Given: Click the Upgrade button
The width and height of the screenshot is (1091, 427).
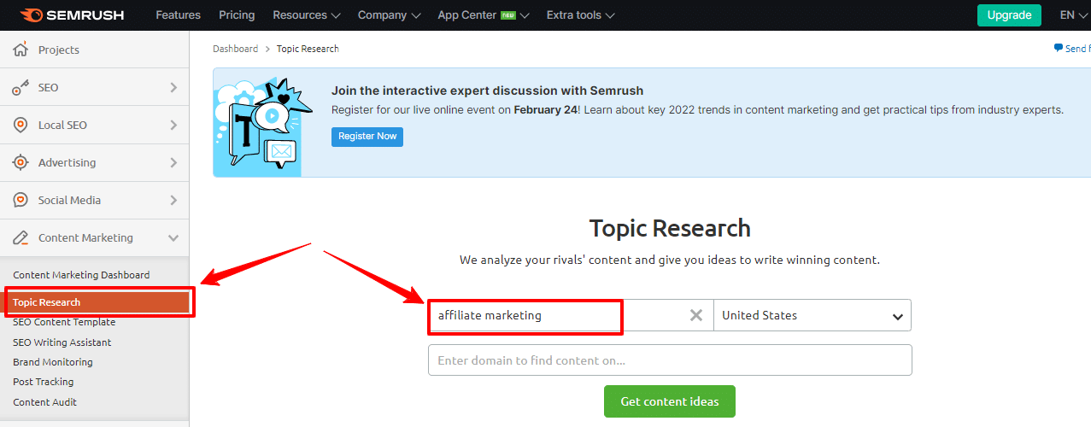Looking at the screenshot, I should tap(1010, 15).
